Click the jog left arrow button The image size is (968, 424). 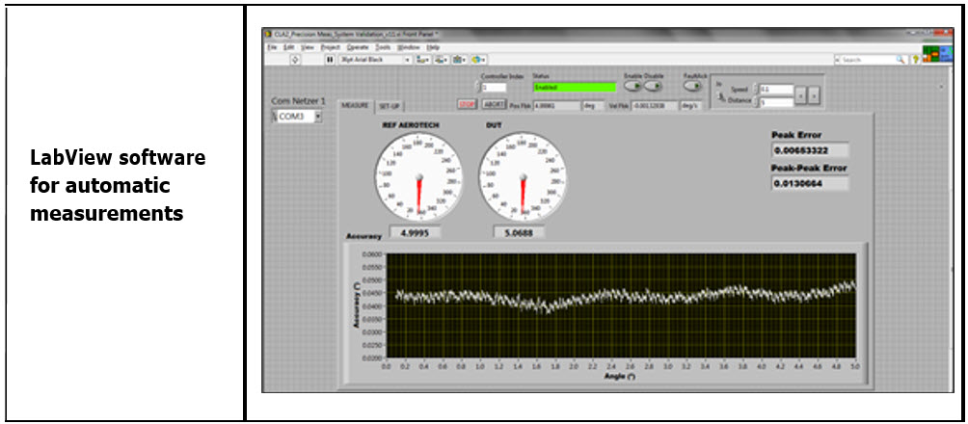point(800,95)
